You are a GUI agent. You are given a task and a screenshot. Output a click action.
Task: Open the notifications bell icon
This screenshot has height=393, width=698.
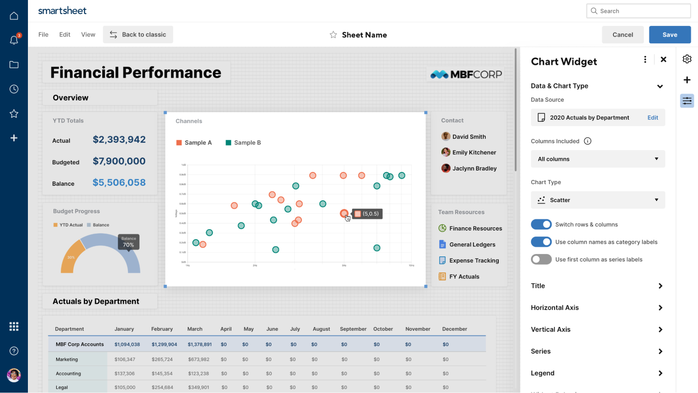click(x=14, y=40)
